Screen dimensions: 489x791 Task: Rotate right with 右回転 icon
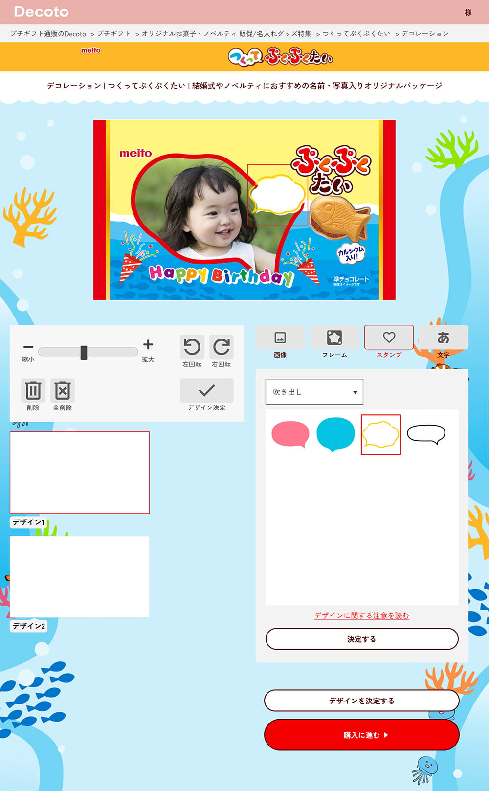221,347
